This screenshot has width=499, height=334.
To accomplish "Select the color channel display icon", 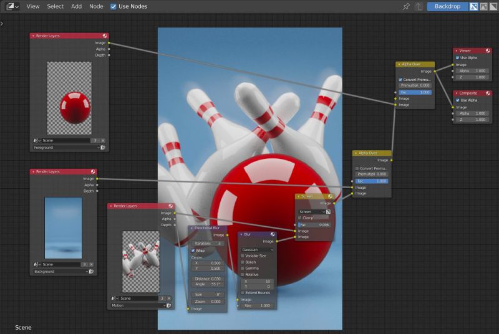I will click(x=484, y=6).
